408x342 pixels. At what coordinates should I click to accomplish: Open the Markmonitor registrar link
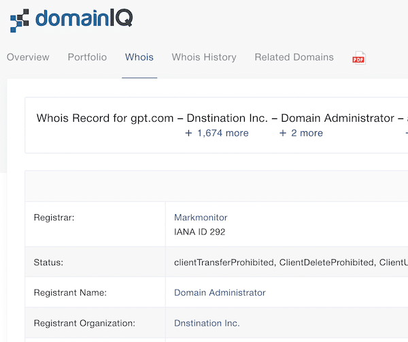pos(201,218)
